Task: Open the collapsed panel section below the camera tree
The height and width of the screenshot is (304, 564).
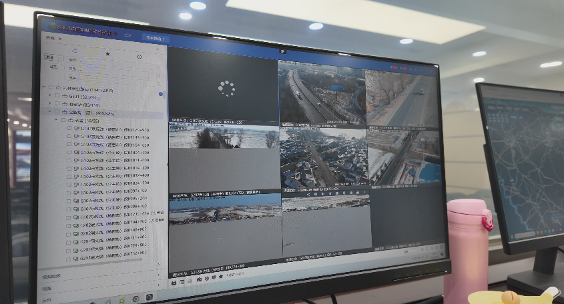Action: 51,276
